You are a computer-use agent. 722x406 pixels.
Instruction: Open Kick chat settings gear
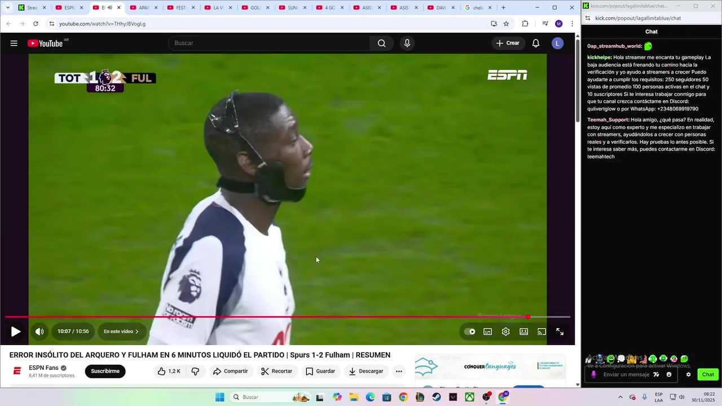click(688, 374)
